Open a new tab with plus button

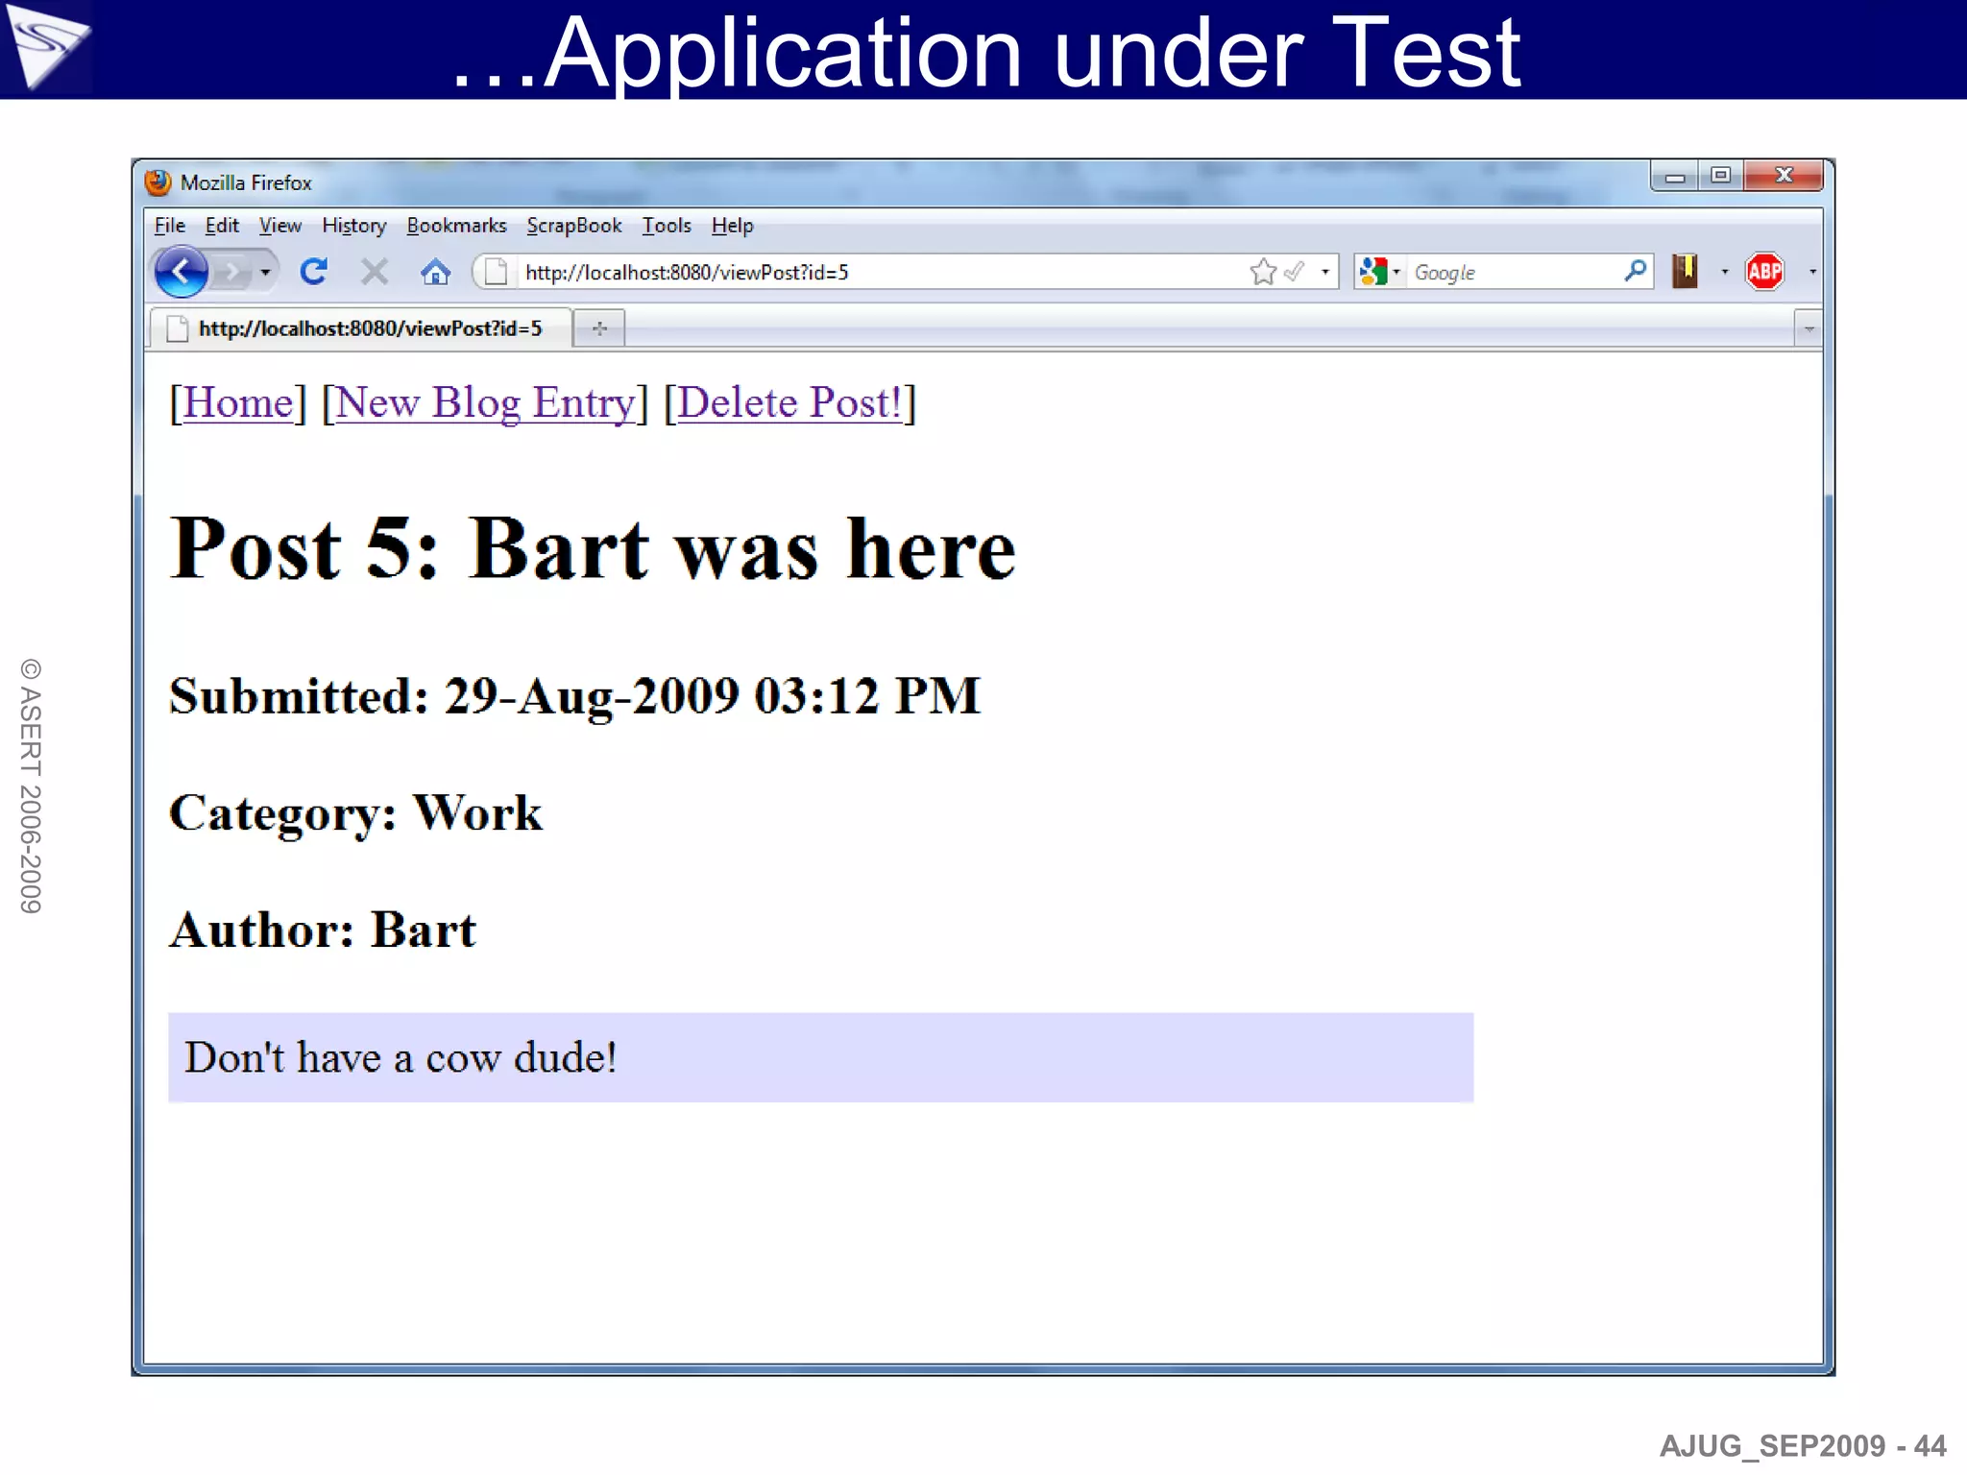click(600, 329)
